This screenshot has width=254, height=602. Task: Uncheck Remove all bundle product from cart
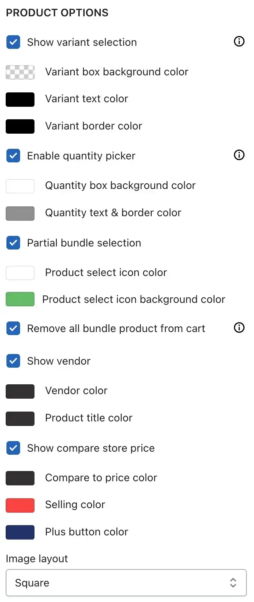tap(13, 328)
